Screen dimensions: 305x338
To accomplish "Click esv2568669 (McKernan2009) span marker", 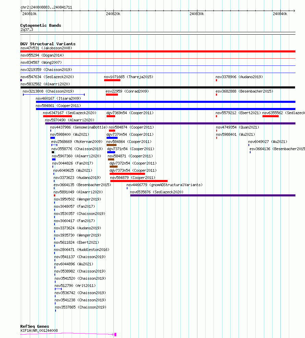I will click(54, 145).
